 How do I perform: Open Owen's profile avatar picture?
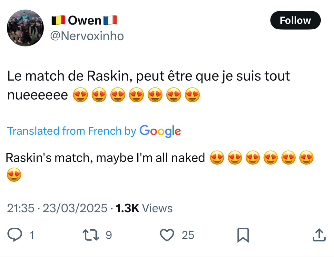pos(25,28)
